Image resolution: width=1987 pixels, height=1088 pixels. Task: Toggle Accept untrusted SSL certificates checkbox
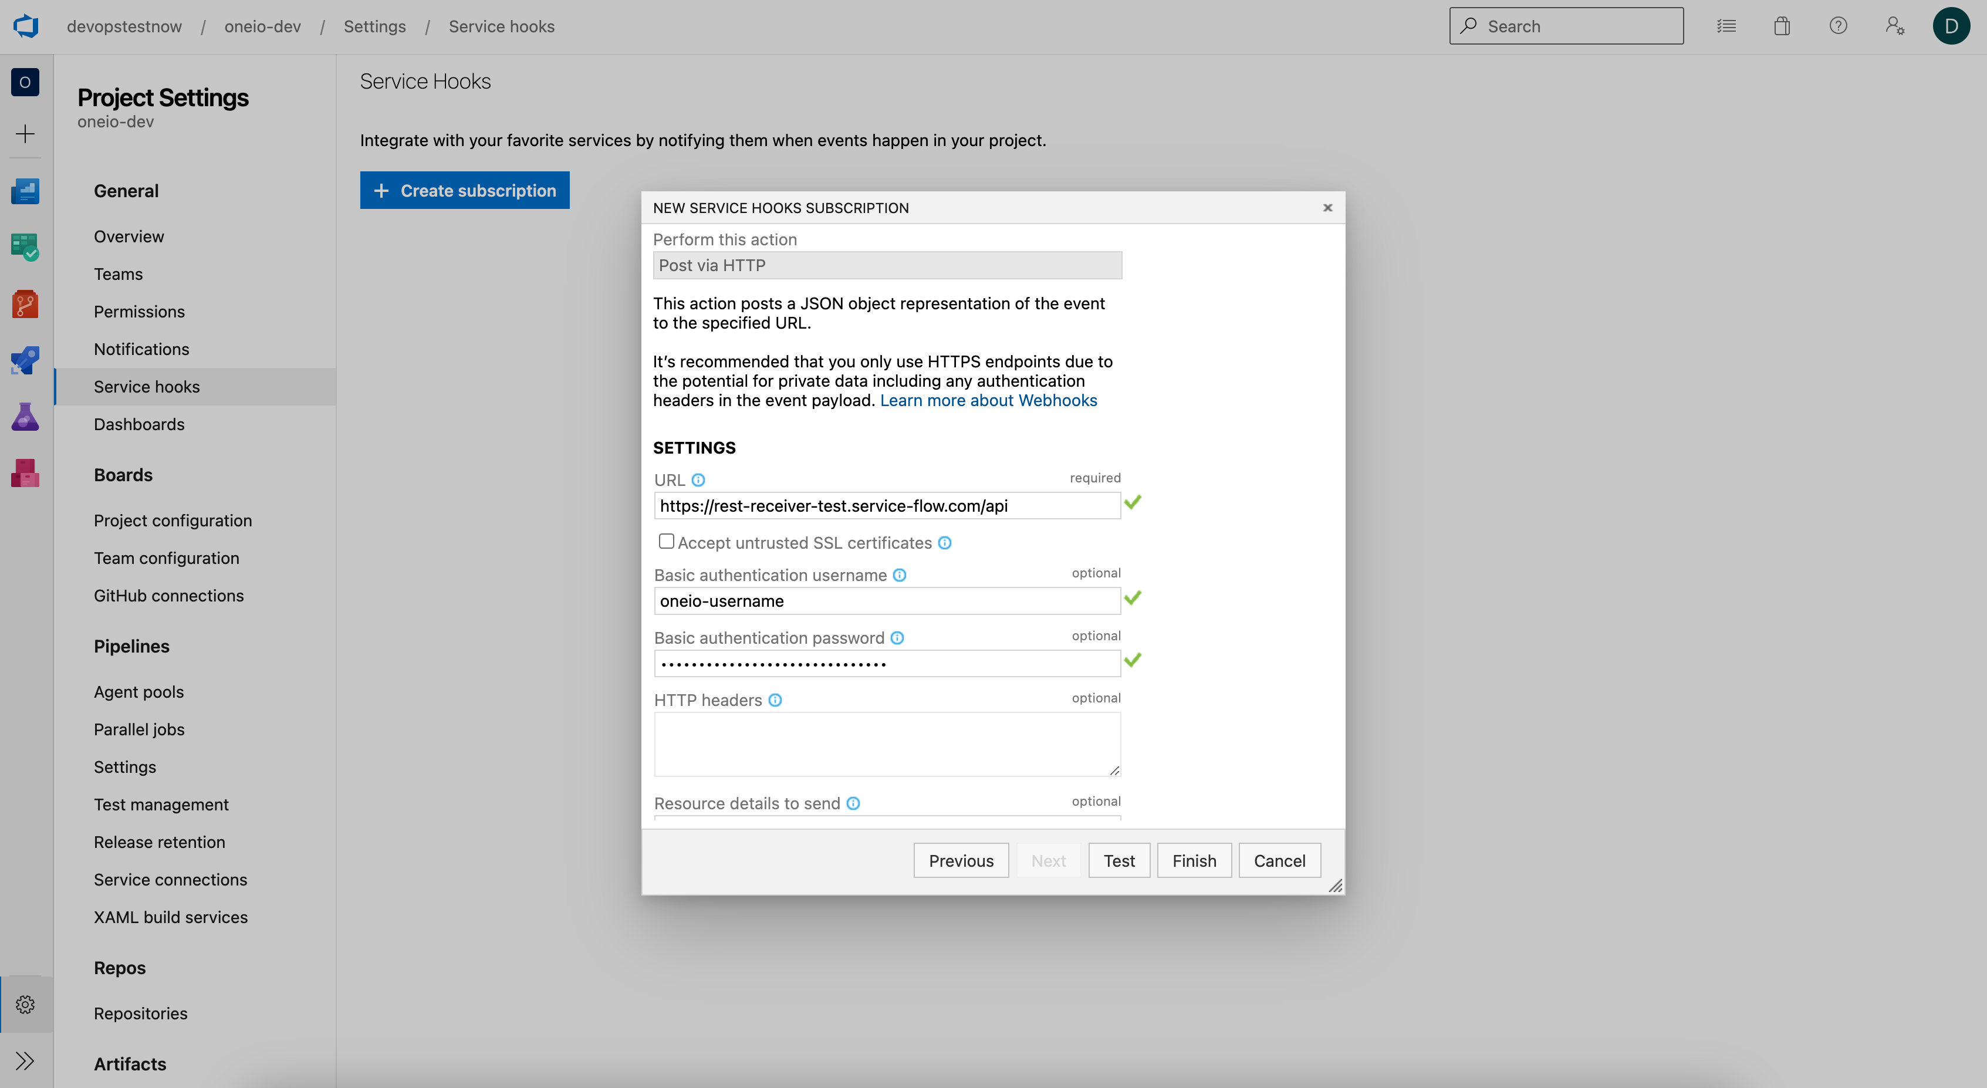click(667, 542)
